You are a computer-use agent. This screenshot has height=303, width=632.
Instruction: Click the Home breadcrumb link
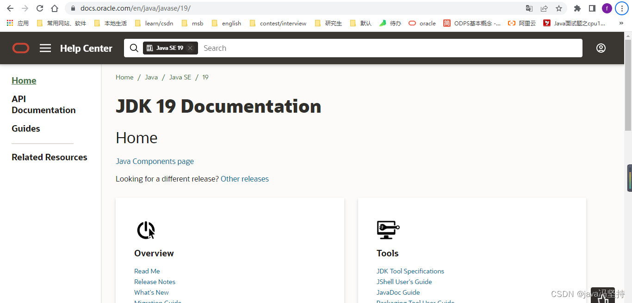coord(124,77)
